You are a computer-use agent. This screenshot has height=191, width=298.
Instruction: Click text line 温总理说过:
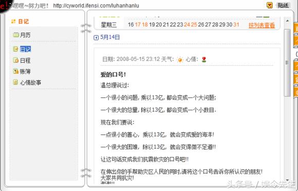pyautogui.click(x=115, y=85)
